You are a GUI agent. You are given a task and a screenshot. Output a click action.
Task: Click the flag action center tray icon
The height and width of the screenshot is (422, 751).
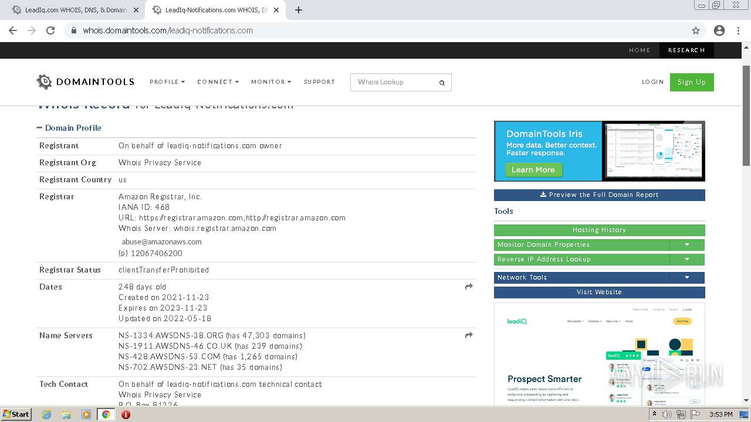[x=695, y=414]
